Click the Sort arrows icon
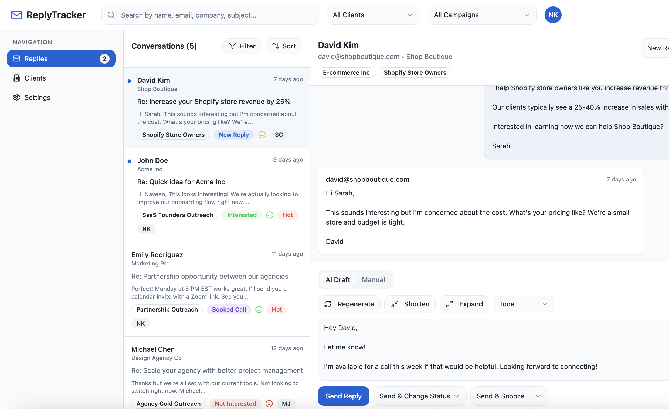This screenshot has height=409, width=669. [x=276, y=46]
